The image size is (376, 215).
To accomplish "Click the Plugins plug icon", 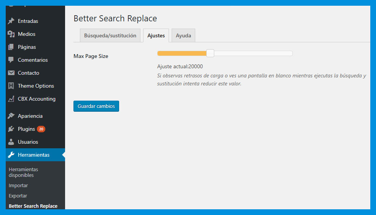I will tap(11, 129).
